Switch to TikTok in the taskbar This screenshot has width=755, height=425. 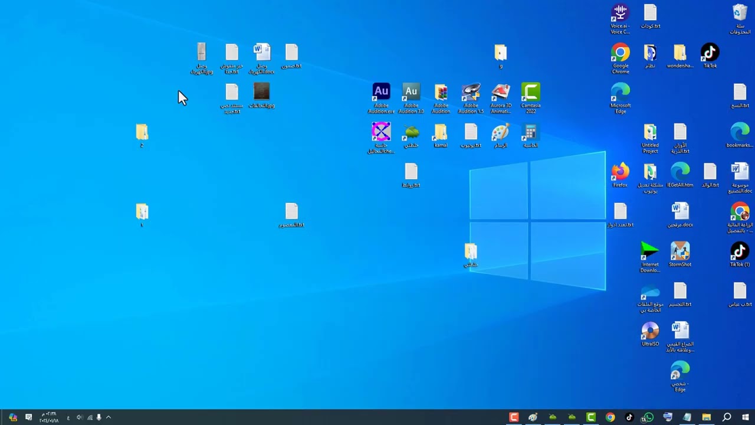(629, 417)
